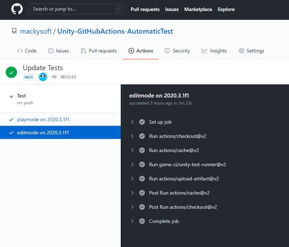
Task: Open Explore in the top navigation
Action: 226,9
